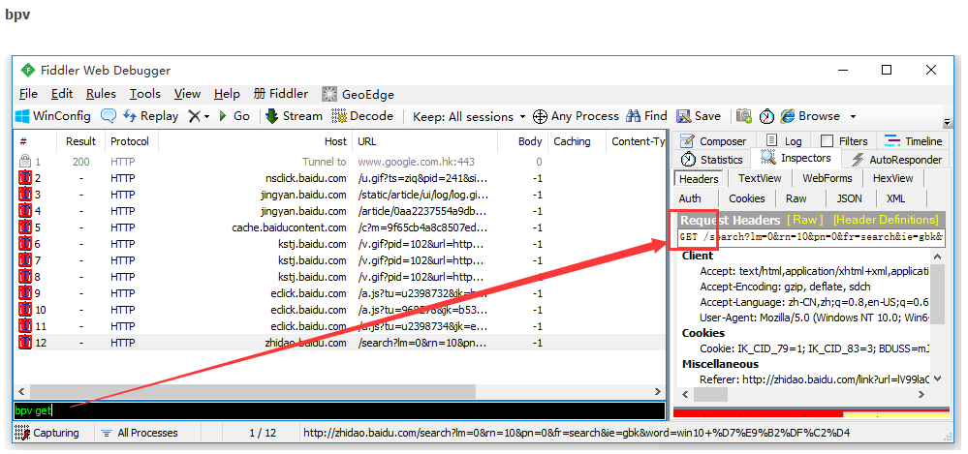Open the All Processes filter in status bar

tap(139, 433)
